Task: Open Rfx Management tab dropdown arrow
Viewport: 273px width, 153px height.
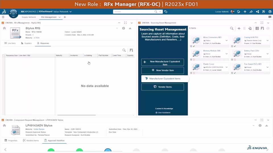Action: [59, 17]
